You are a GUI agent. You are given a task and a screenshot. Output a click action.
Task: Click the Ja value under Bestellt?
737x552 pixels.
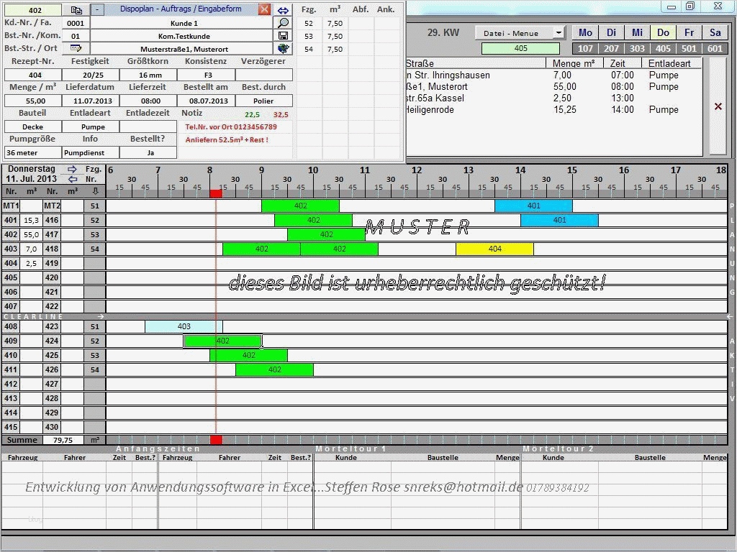[150, 152]
